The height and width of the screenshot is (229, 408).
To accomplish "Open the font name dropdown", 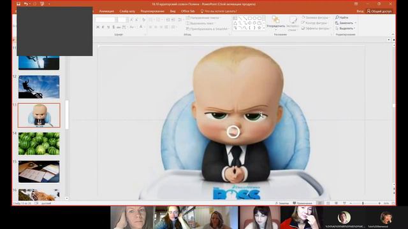I will pyautogui.click(x=116, y=20).
